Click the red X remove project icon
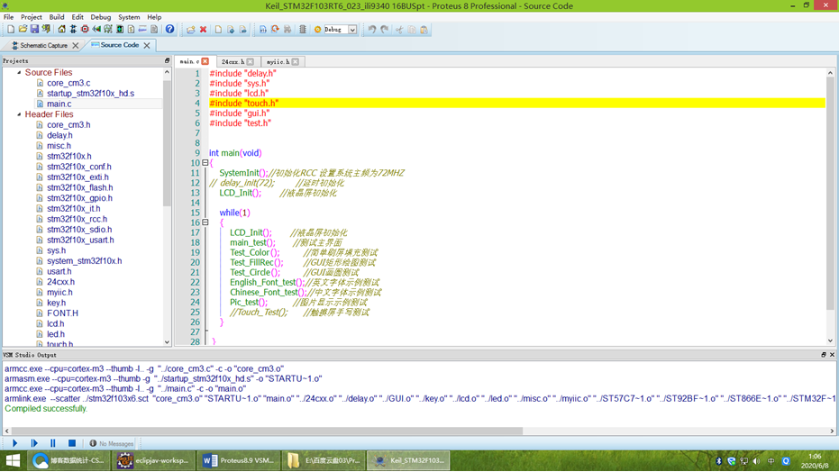839x472 pixels. pos(204,30)
